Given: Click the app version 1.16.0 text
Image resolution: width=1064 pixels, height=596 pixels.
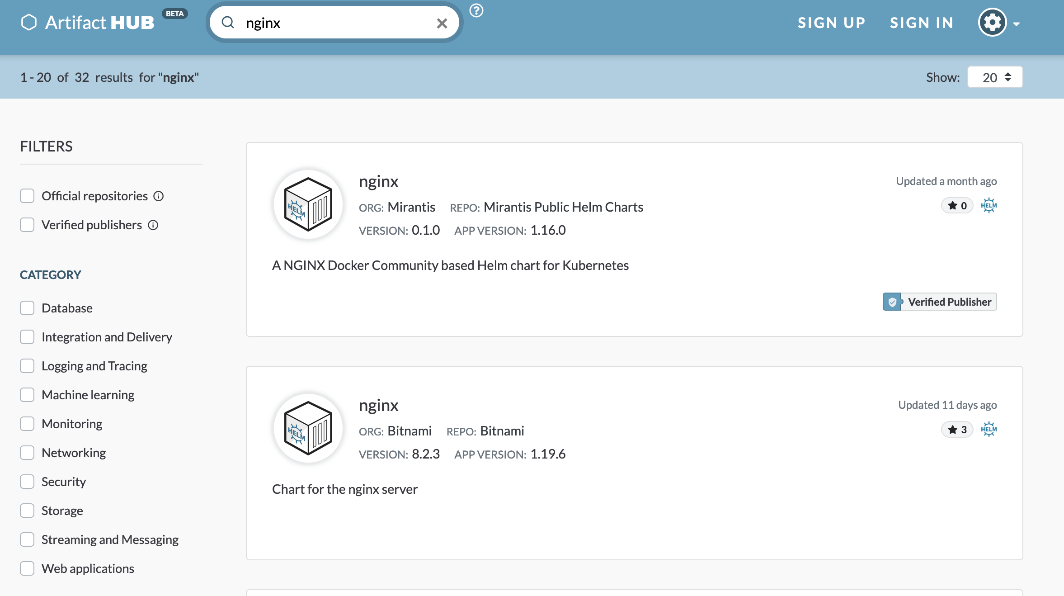Looking at the screenshot, I should click(548, 230).
